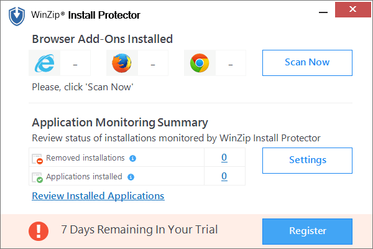Follow the Review Installed Applications link

(x=98, y=196)
